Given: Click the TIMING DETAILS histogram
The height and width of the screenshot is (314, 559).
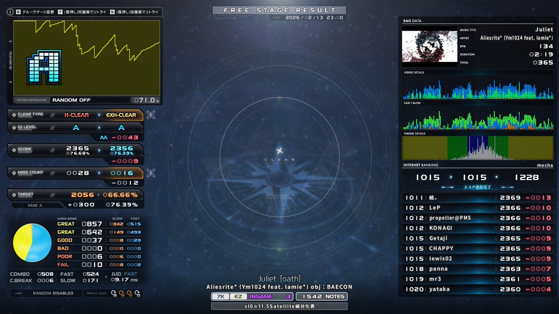Looking at the screenshot, I should 477,148.
